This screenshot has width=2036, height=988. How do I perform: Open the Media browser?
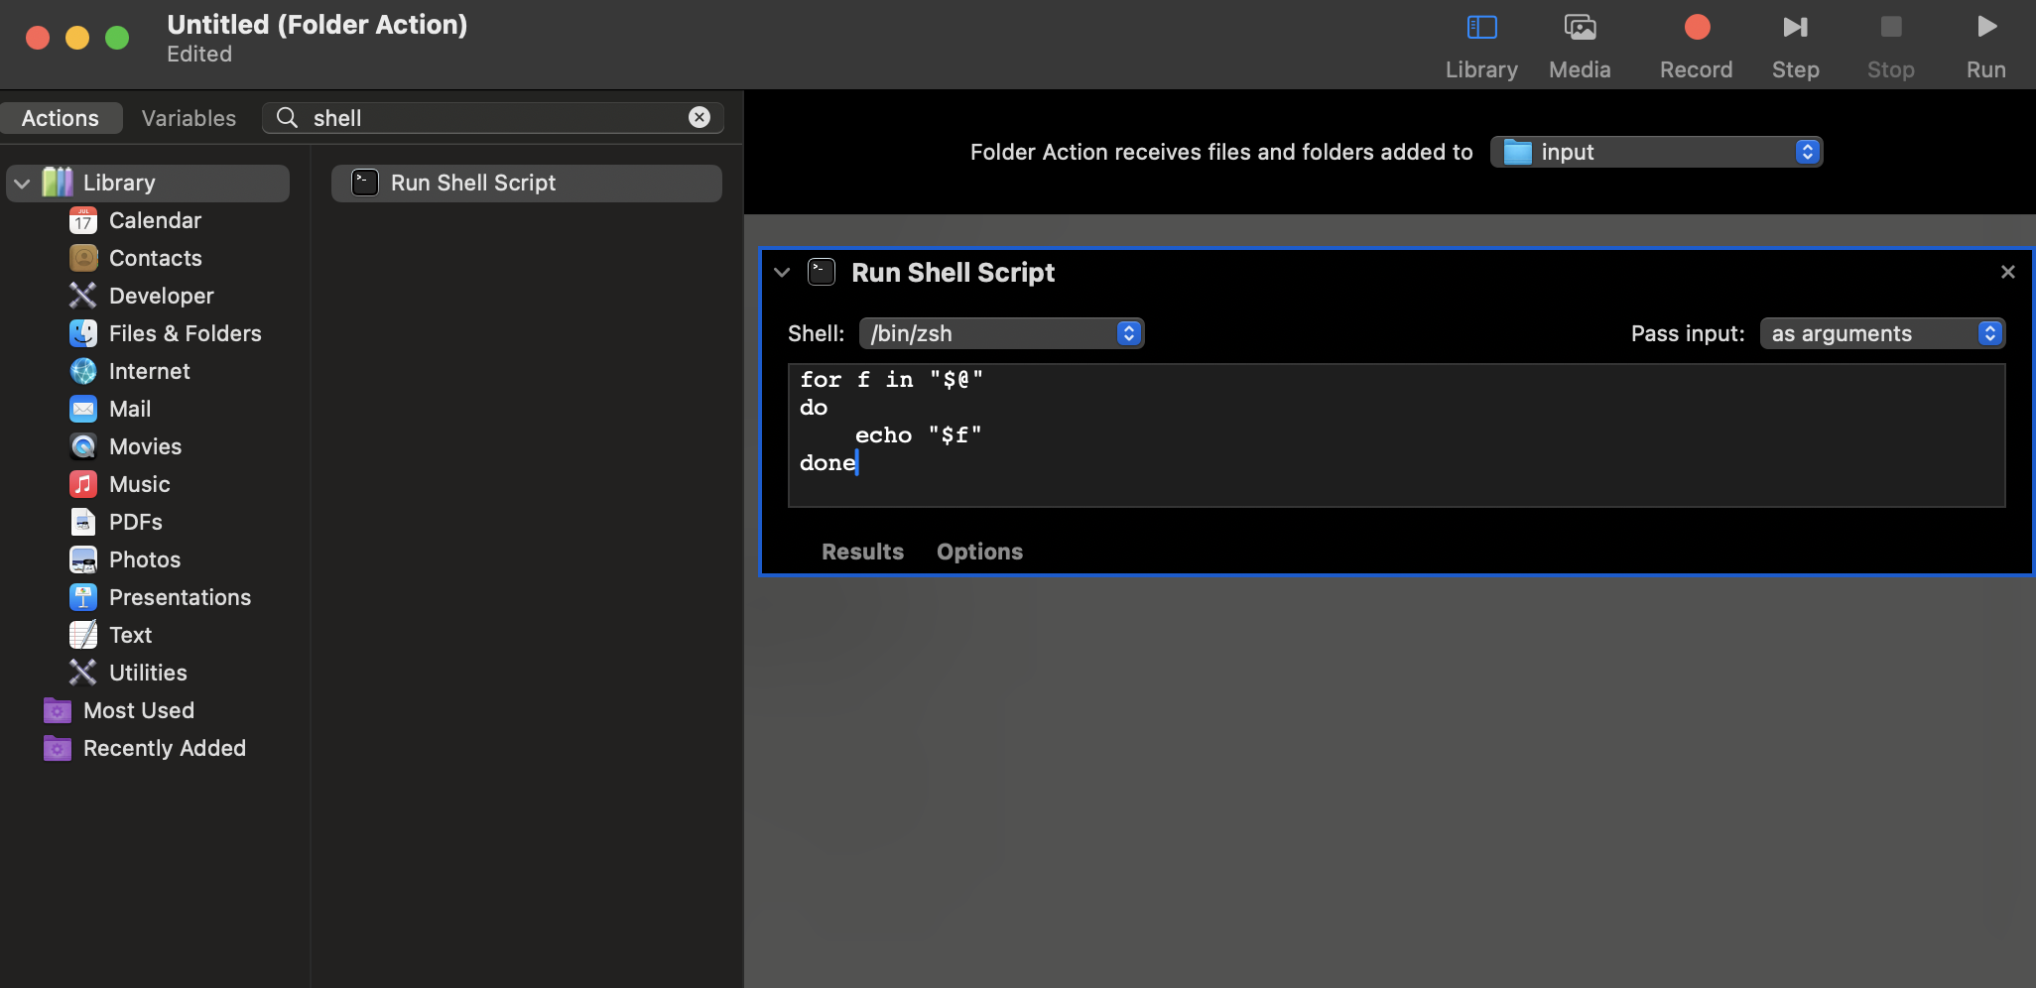pos(1580,45)
